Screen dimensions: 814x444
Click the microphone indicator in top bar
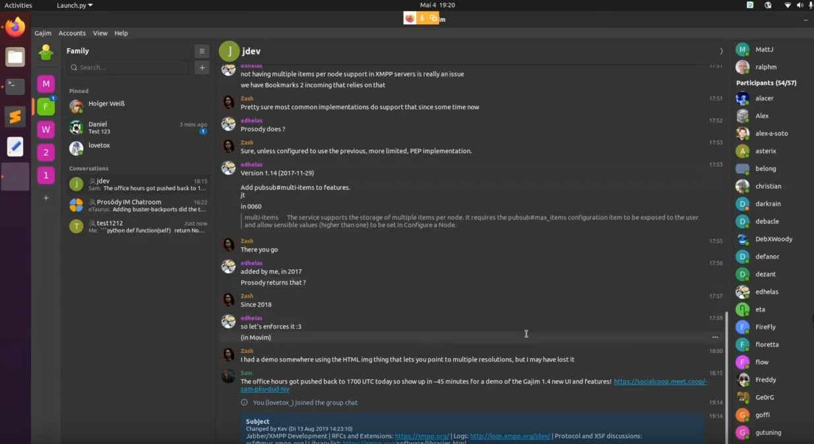pyautogui.click(x=810, y=5)
